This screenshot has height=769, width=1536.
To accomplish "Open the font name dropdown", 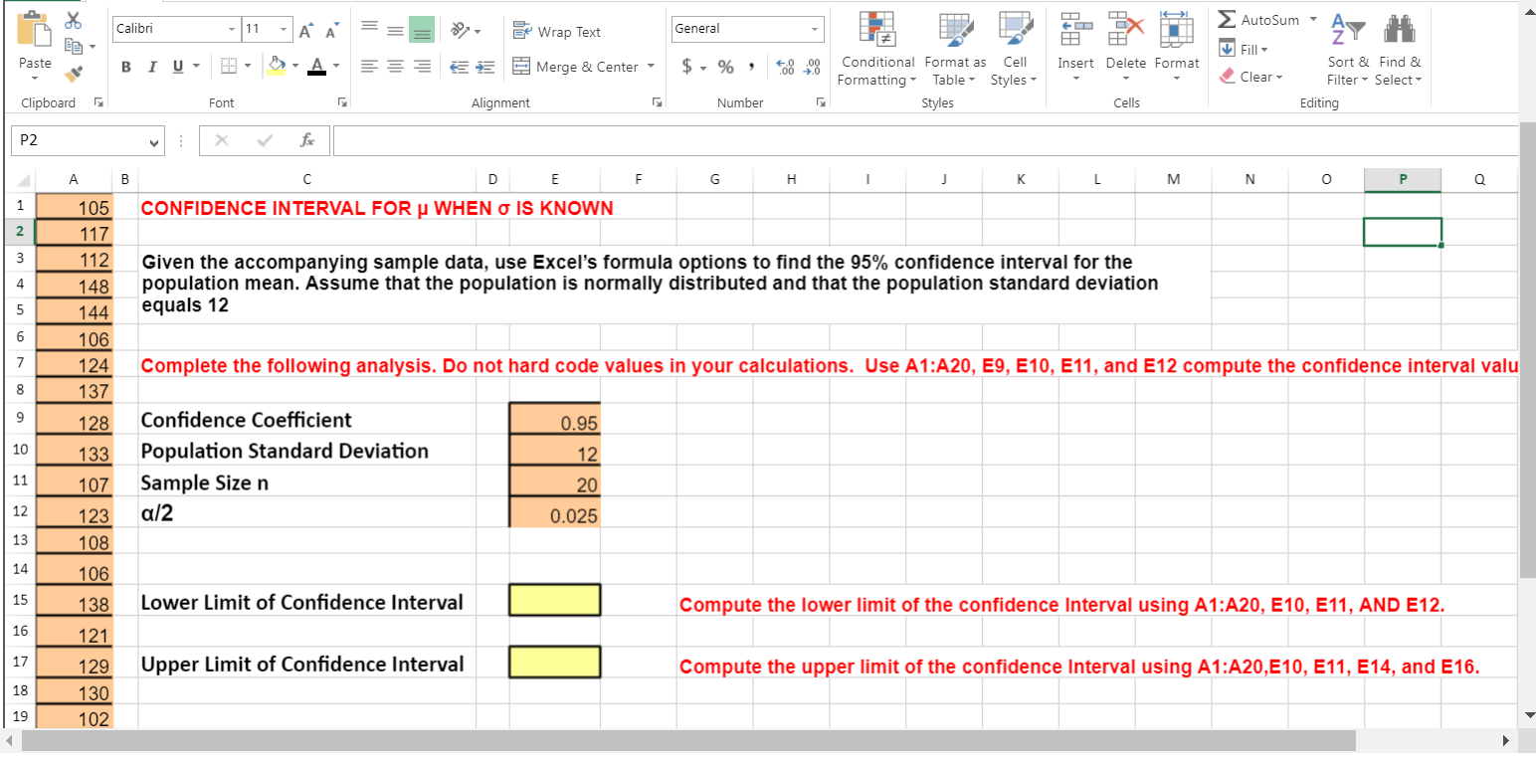I will (x=232, y=29).
